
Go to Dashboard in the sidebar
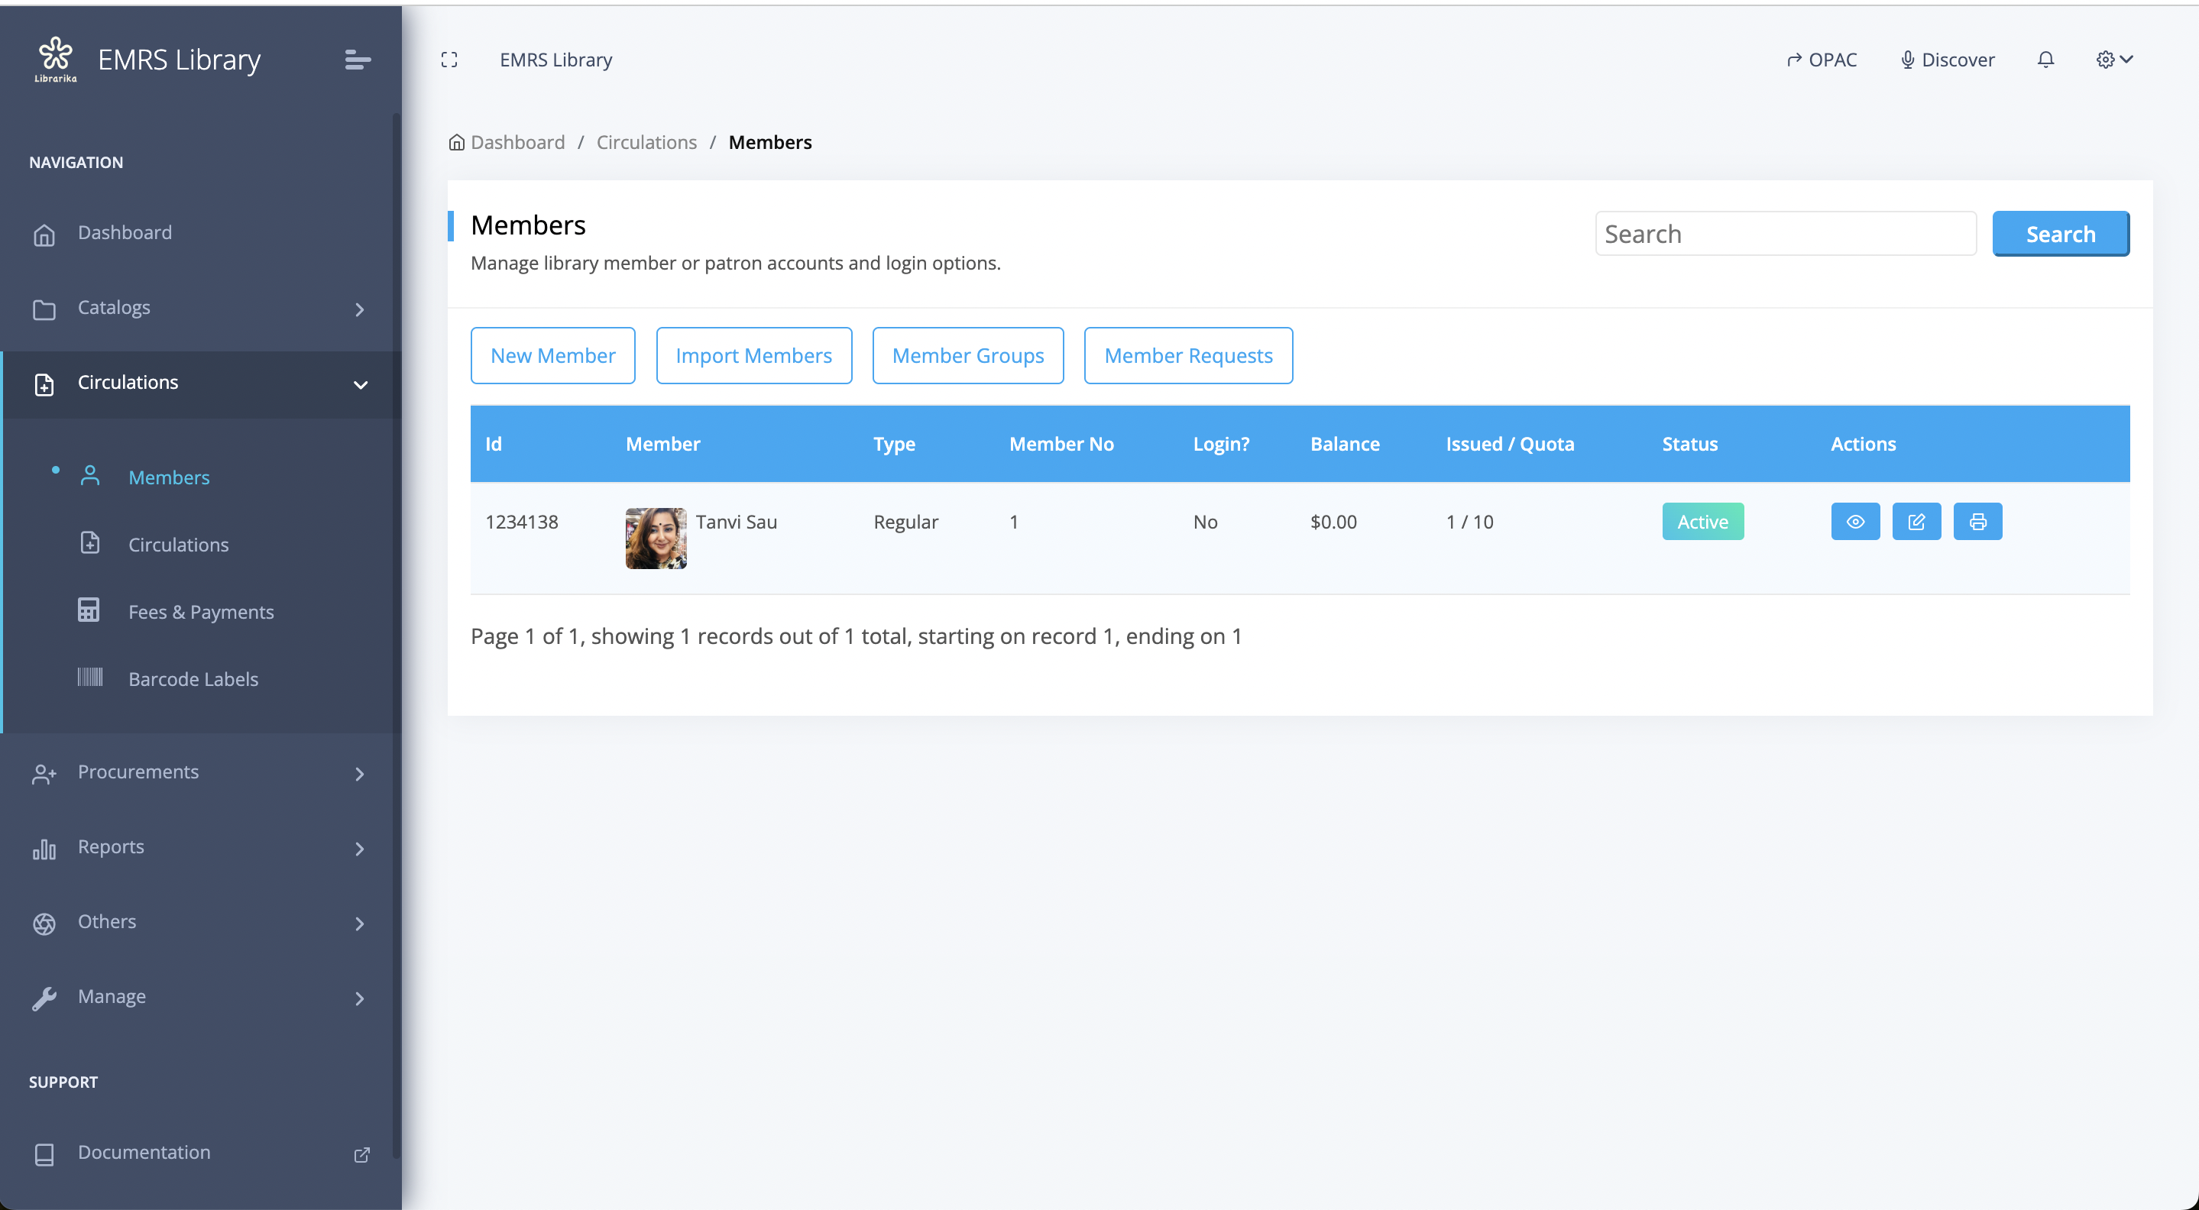coord(125,233)
